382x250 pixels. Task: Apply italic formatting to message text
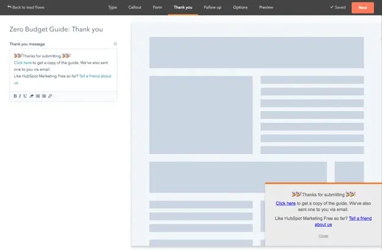click(20, 96)
